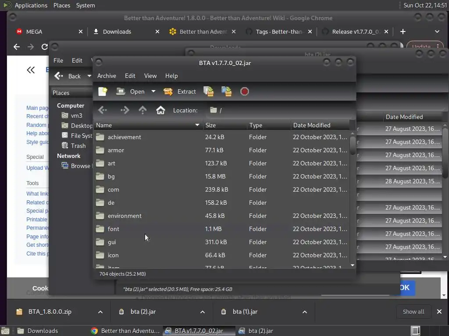This screenshot has height=336, width=449.
Task: Open Chrome's tab search dropdown chevron
Action: pyautogui.click(x=437, y=31)
